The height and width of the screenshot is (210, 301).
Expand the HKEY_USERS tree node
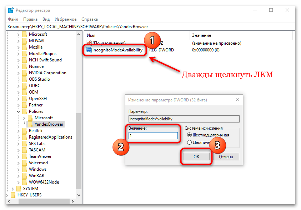7,195
